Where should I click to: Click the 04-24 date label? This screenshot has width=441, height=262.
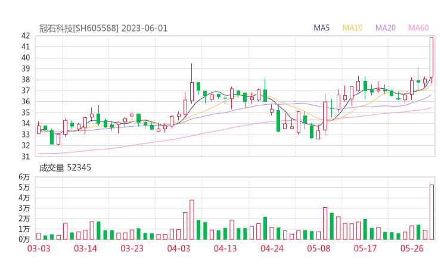[x=272, y=248]
